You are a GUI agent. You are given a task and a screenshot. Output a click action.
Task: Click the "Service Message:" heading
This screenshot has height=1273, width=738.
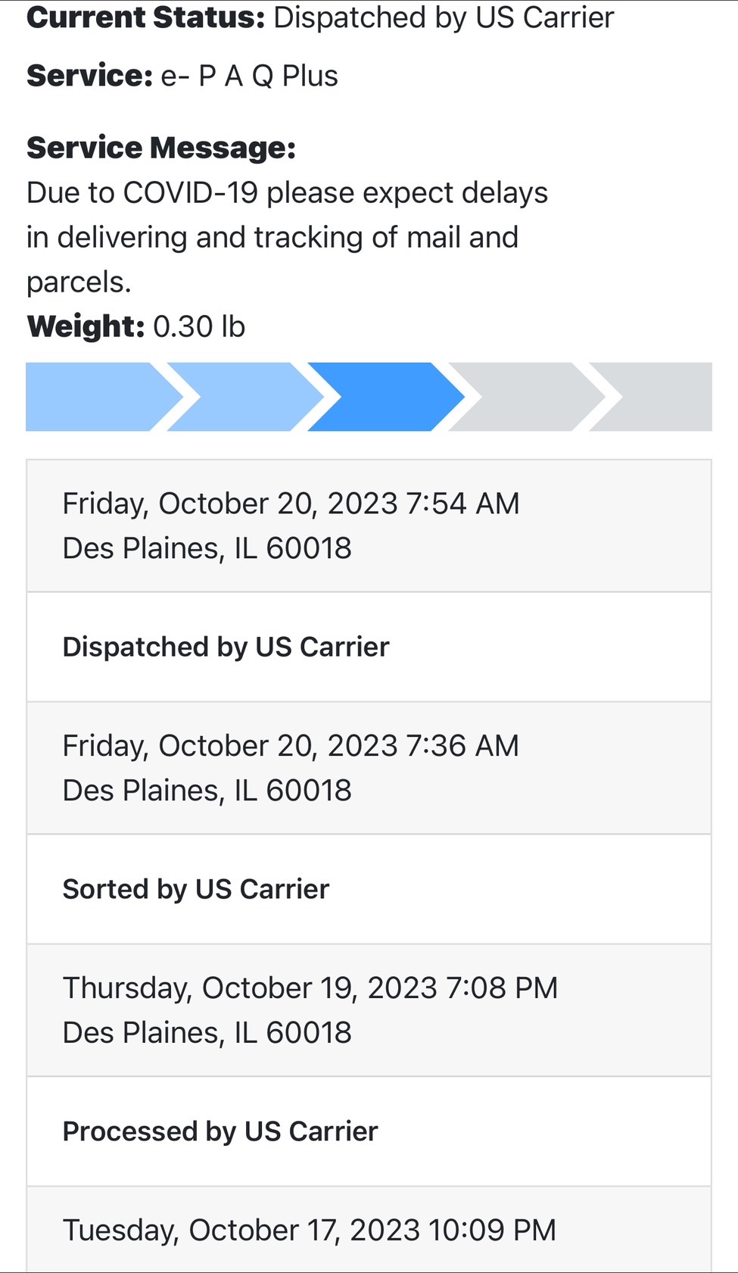coord(161,148)
